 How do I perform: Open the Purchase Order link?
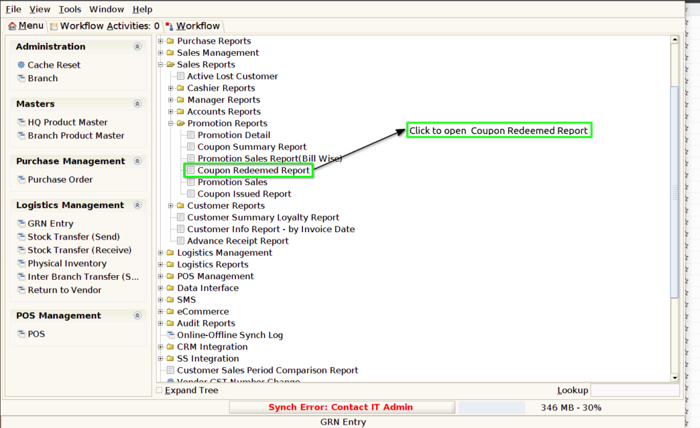tap(60, 180)
